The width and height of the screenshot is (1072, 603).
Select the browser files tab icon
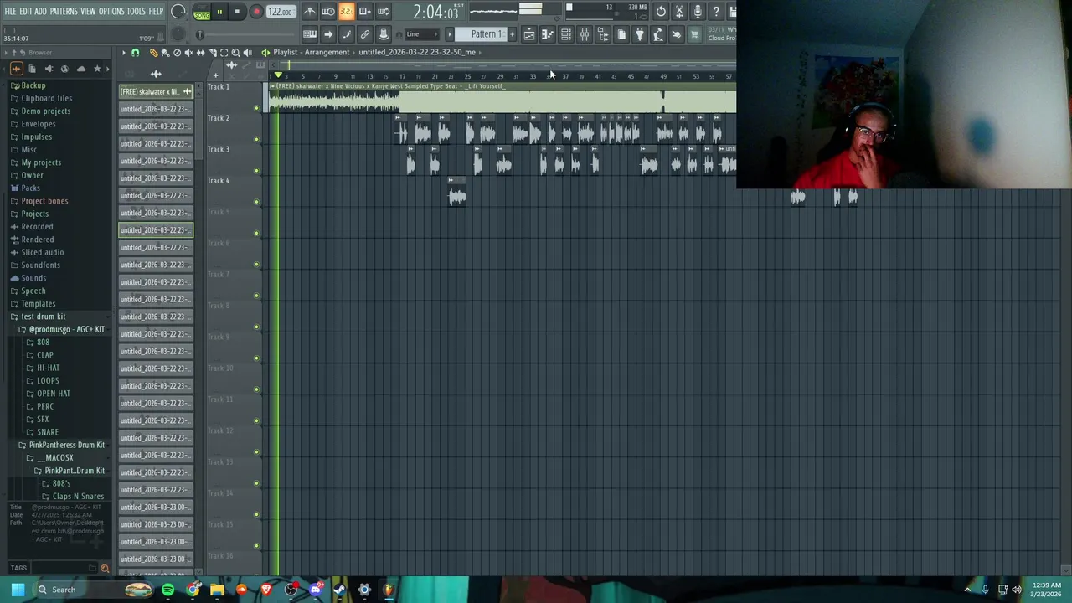click(32, 69)
